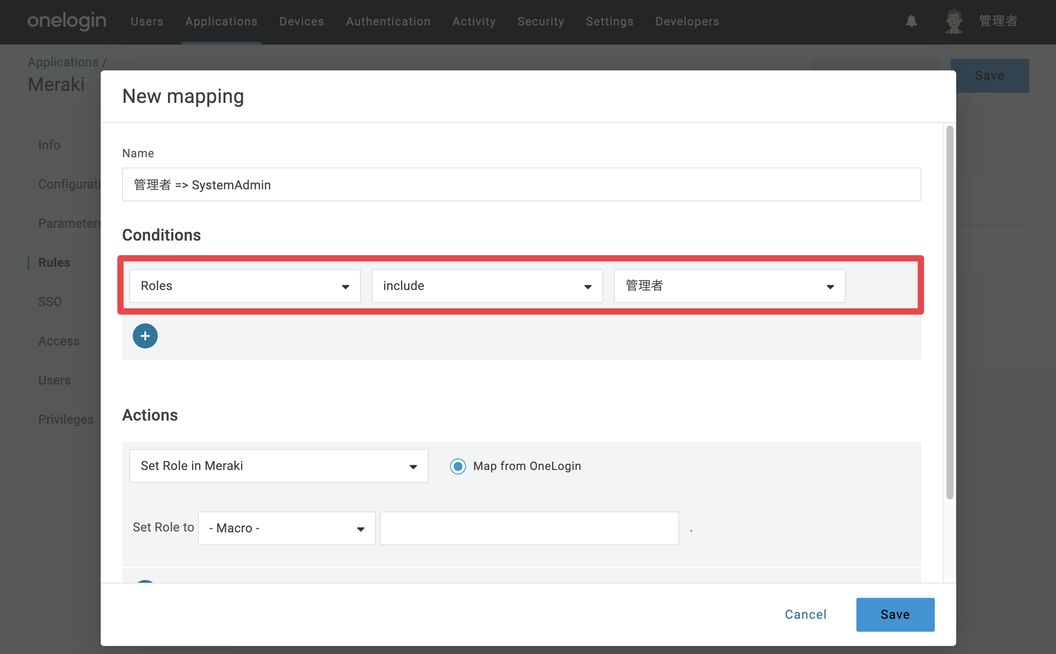Click the Actions heading

[150, 415]
